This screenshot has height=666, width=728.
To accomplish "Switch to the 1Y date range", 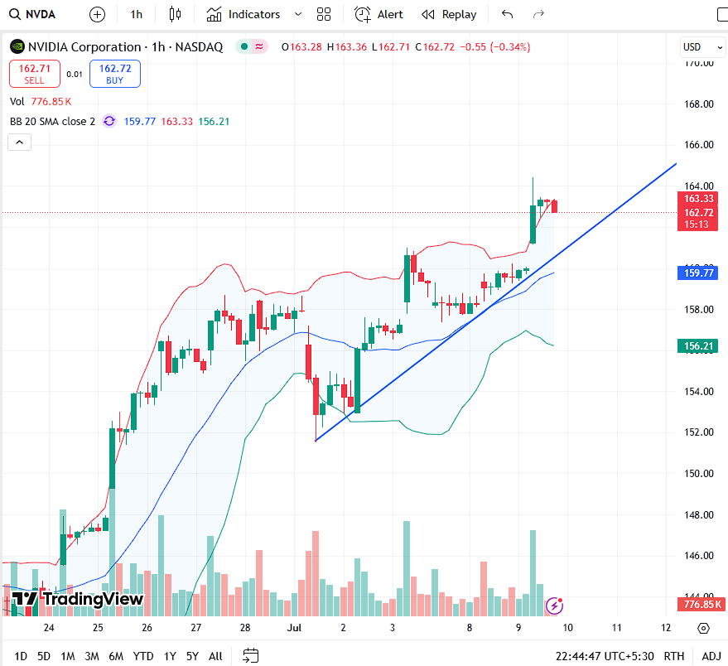I will 170,656.
